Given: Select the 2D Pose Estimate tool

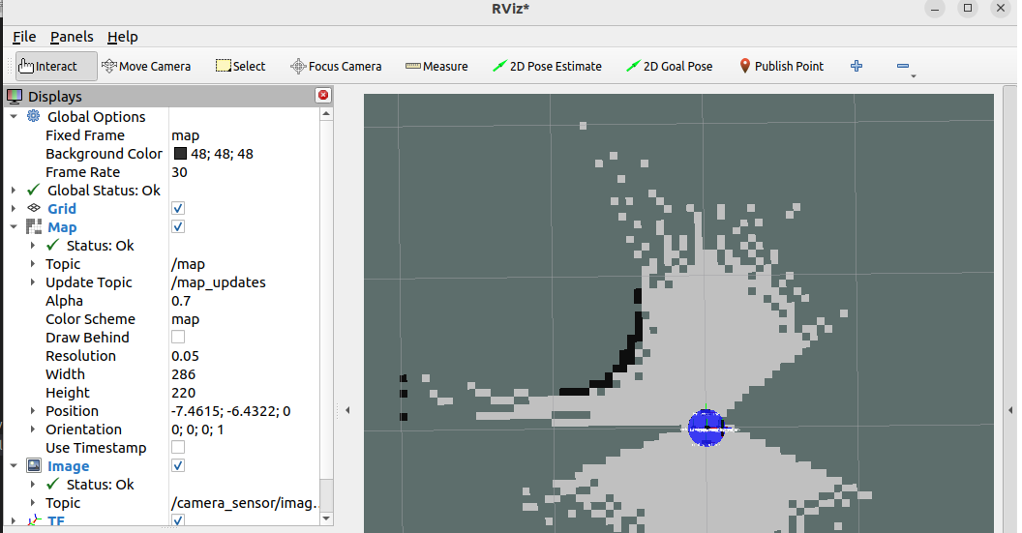Looking at the screenshot, I should point(547,66).
